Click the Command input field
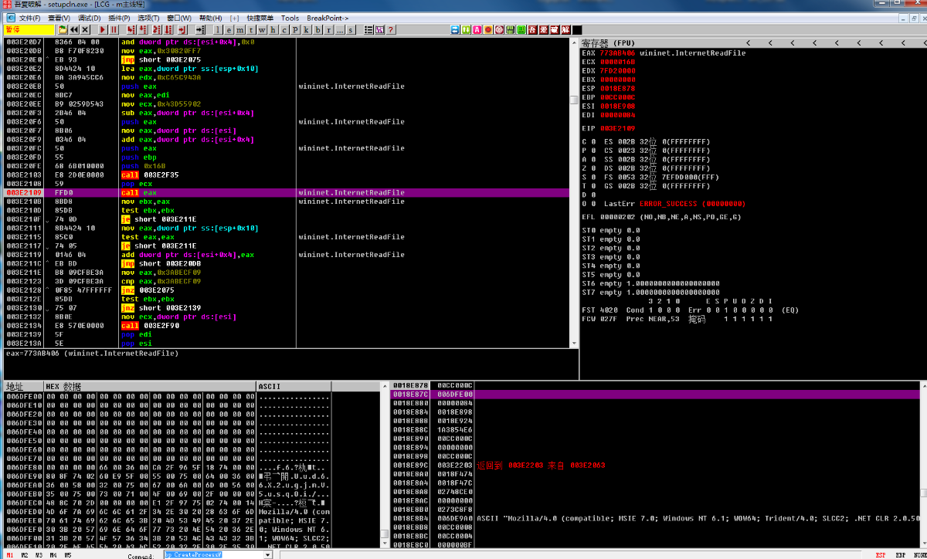The height and width of the screenshot is (559, 927). 212,554
